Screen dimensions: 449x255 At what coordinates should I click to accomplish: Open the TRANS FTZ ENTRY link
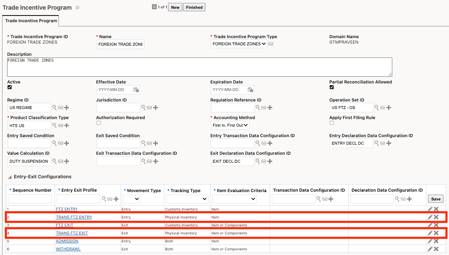74,217
